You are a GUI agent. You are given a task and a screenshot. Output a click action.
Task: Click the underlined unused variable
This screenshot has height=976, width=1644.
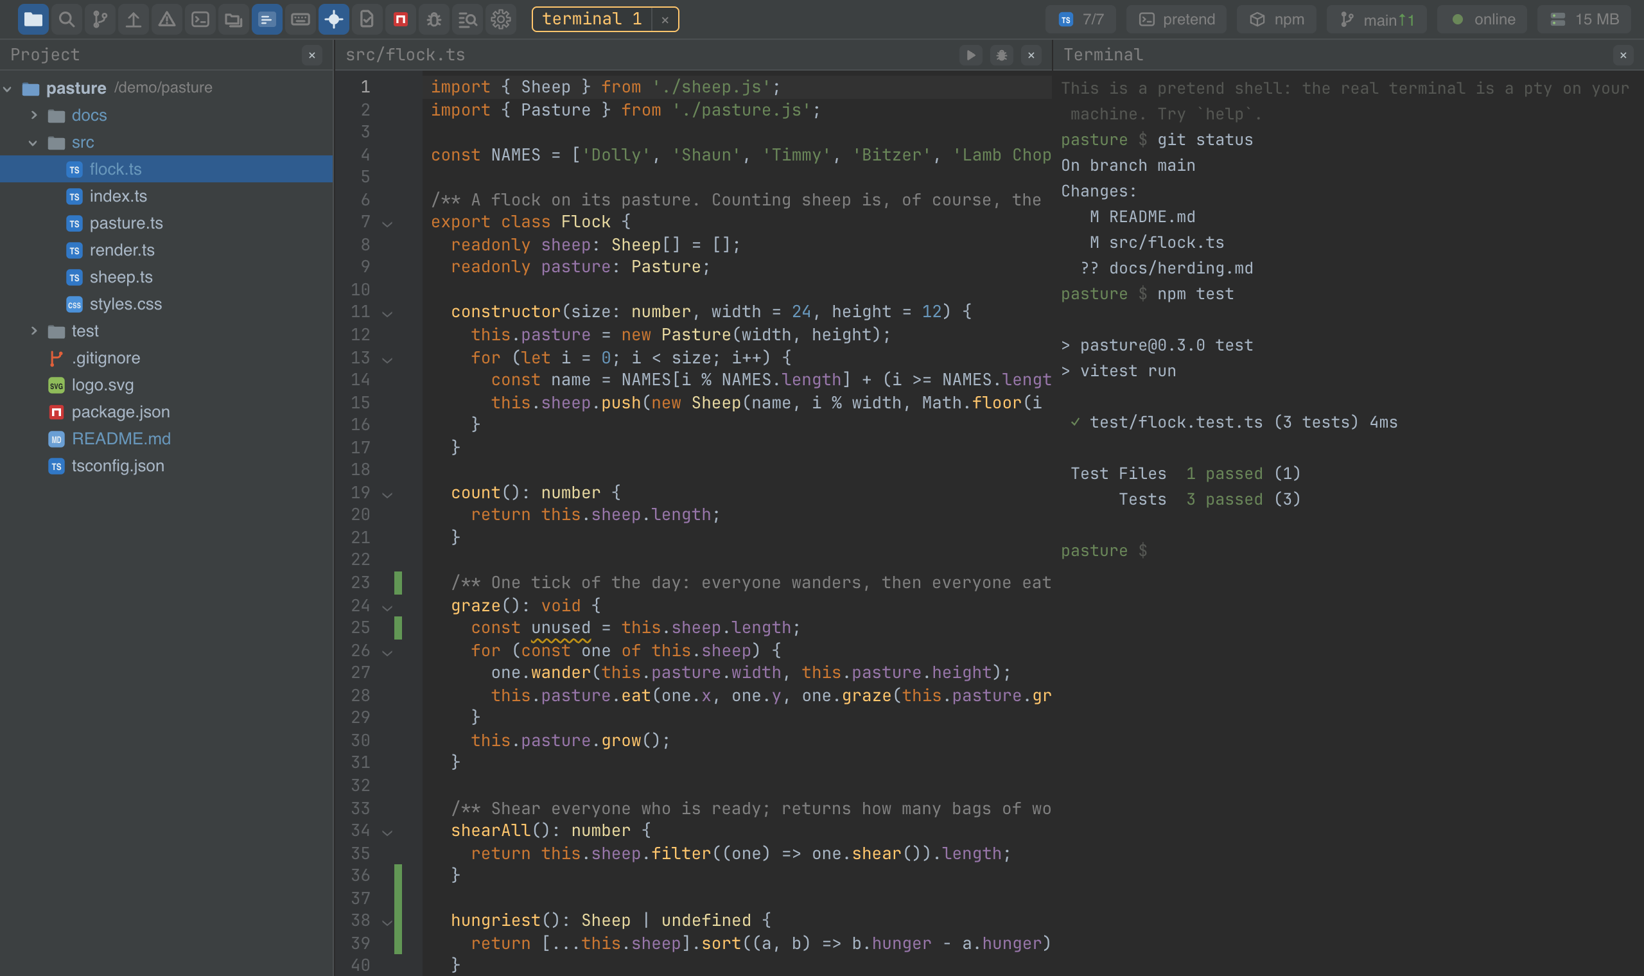(560, 628)
